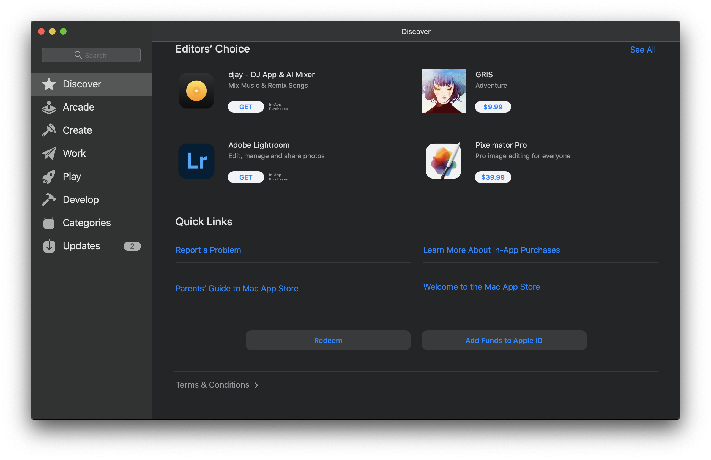The height and width of the screenshot is (460, 711).
Task: Open the Pixelmator Pro app icon
Action: 443,161
